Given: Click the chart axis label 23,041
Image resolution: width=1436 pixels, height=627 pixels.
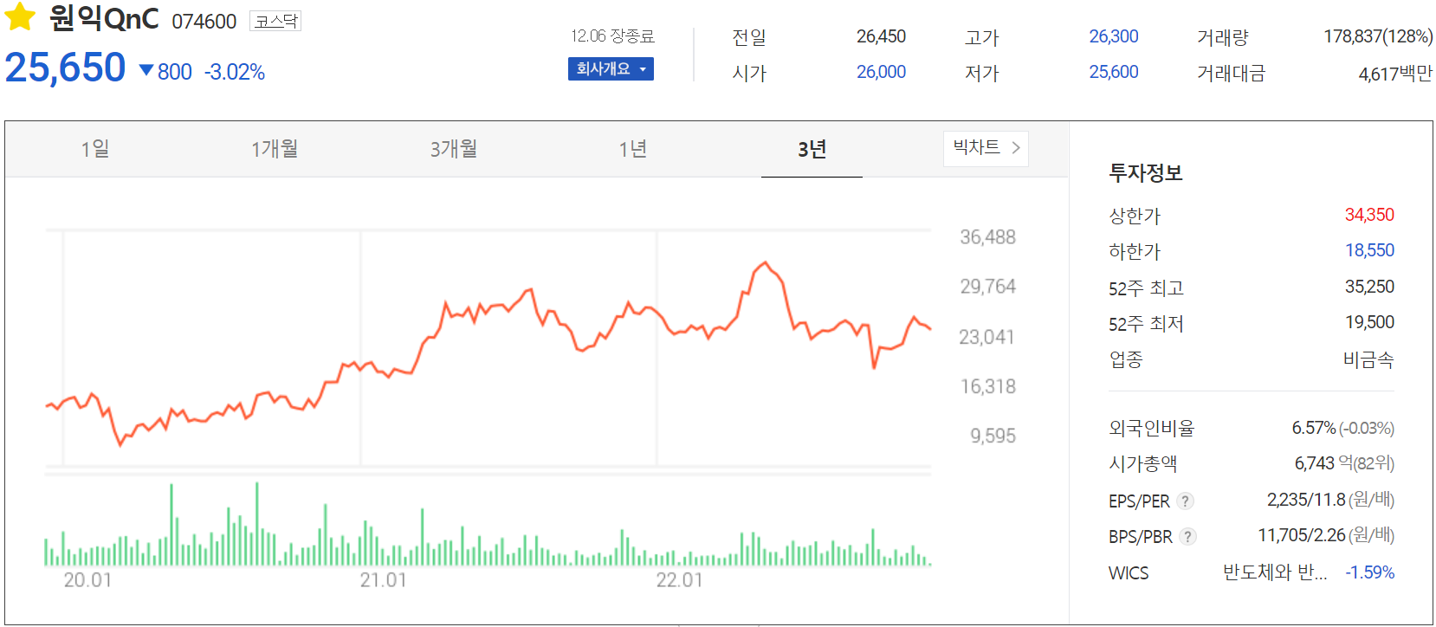Looking at the screenshot, I should point(986,337).
